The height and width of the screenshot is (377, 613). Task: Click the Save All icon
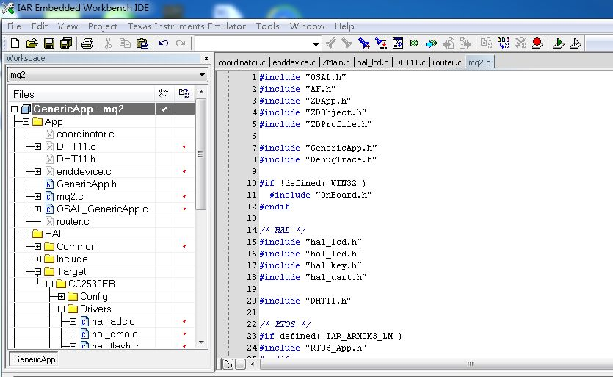(x=65, y=43)
